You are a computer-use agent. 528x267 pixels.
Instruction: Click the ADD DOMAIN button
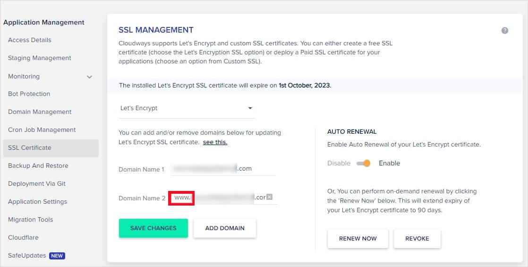click(225, 228)
